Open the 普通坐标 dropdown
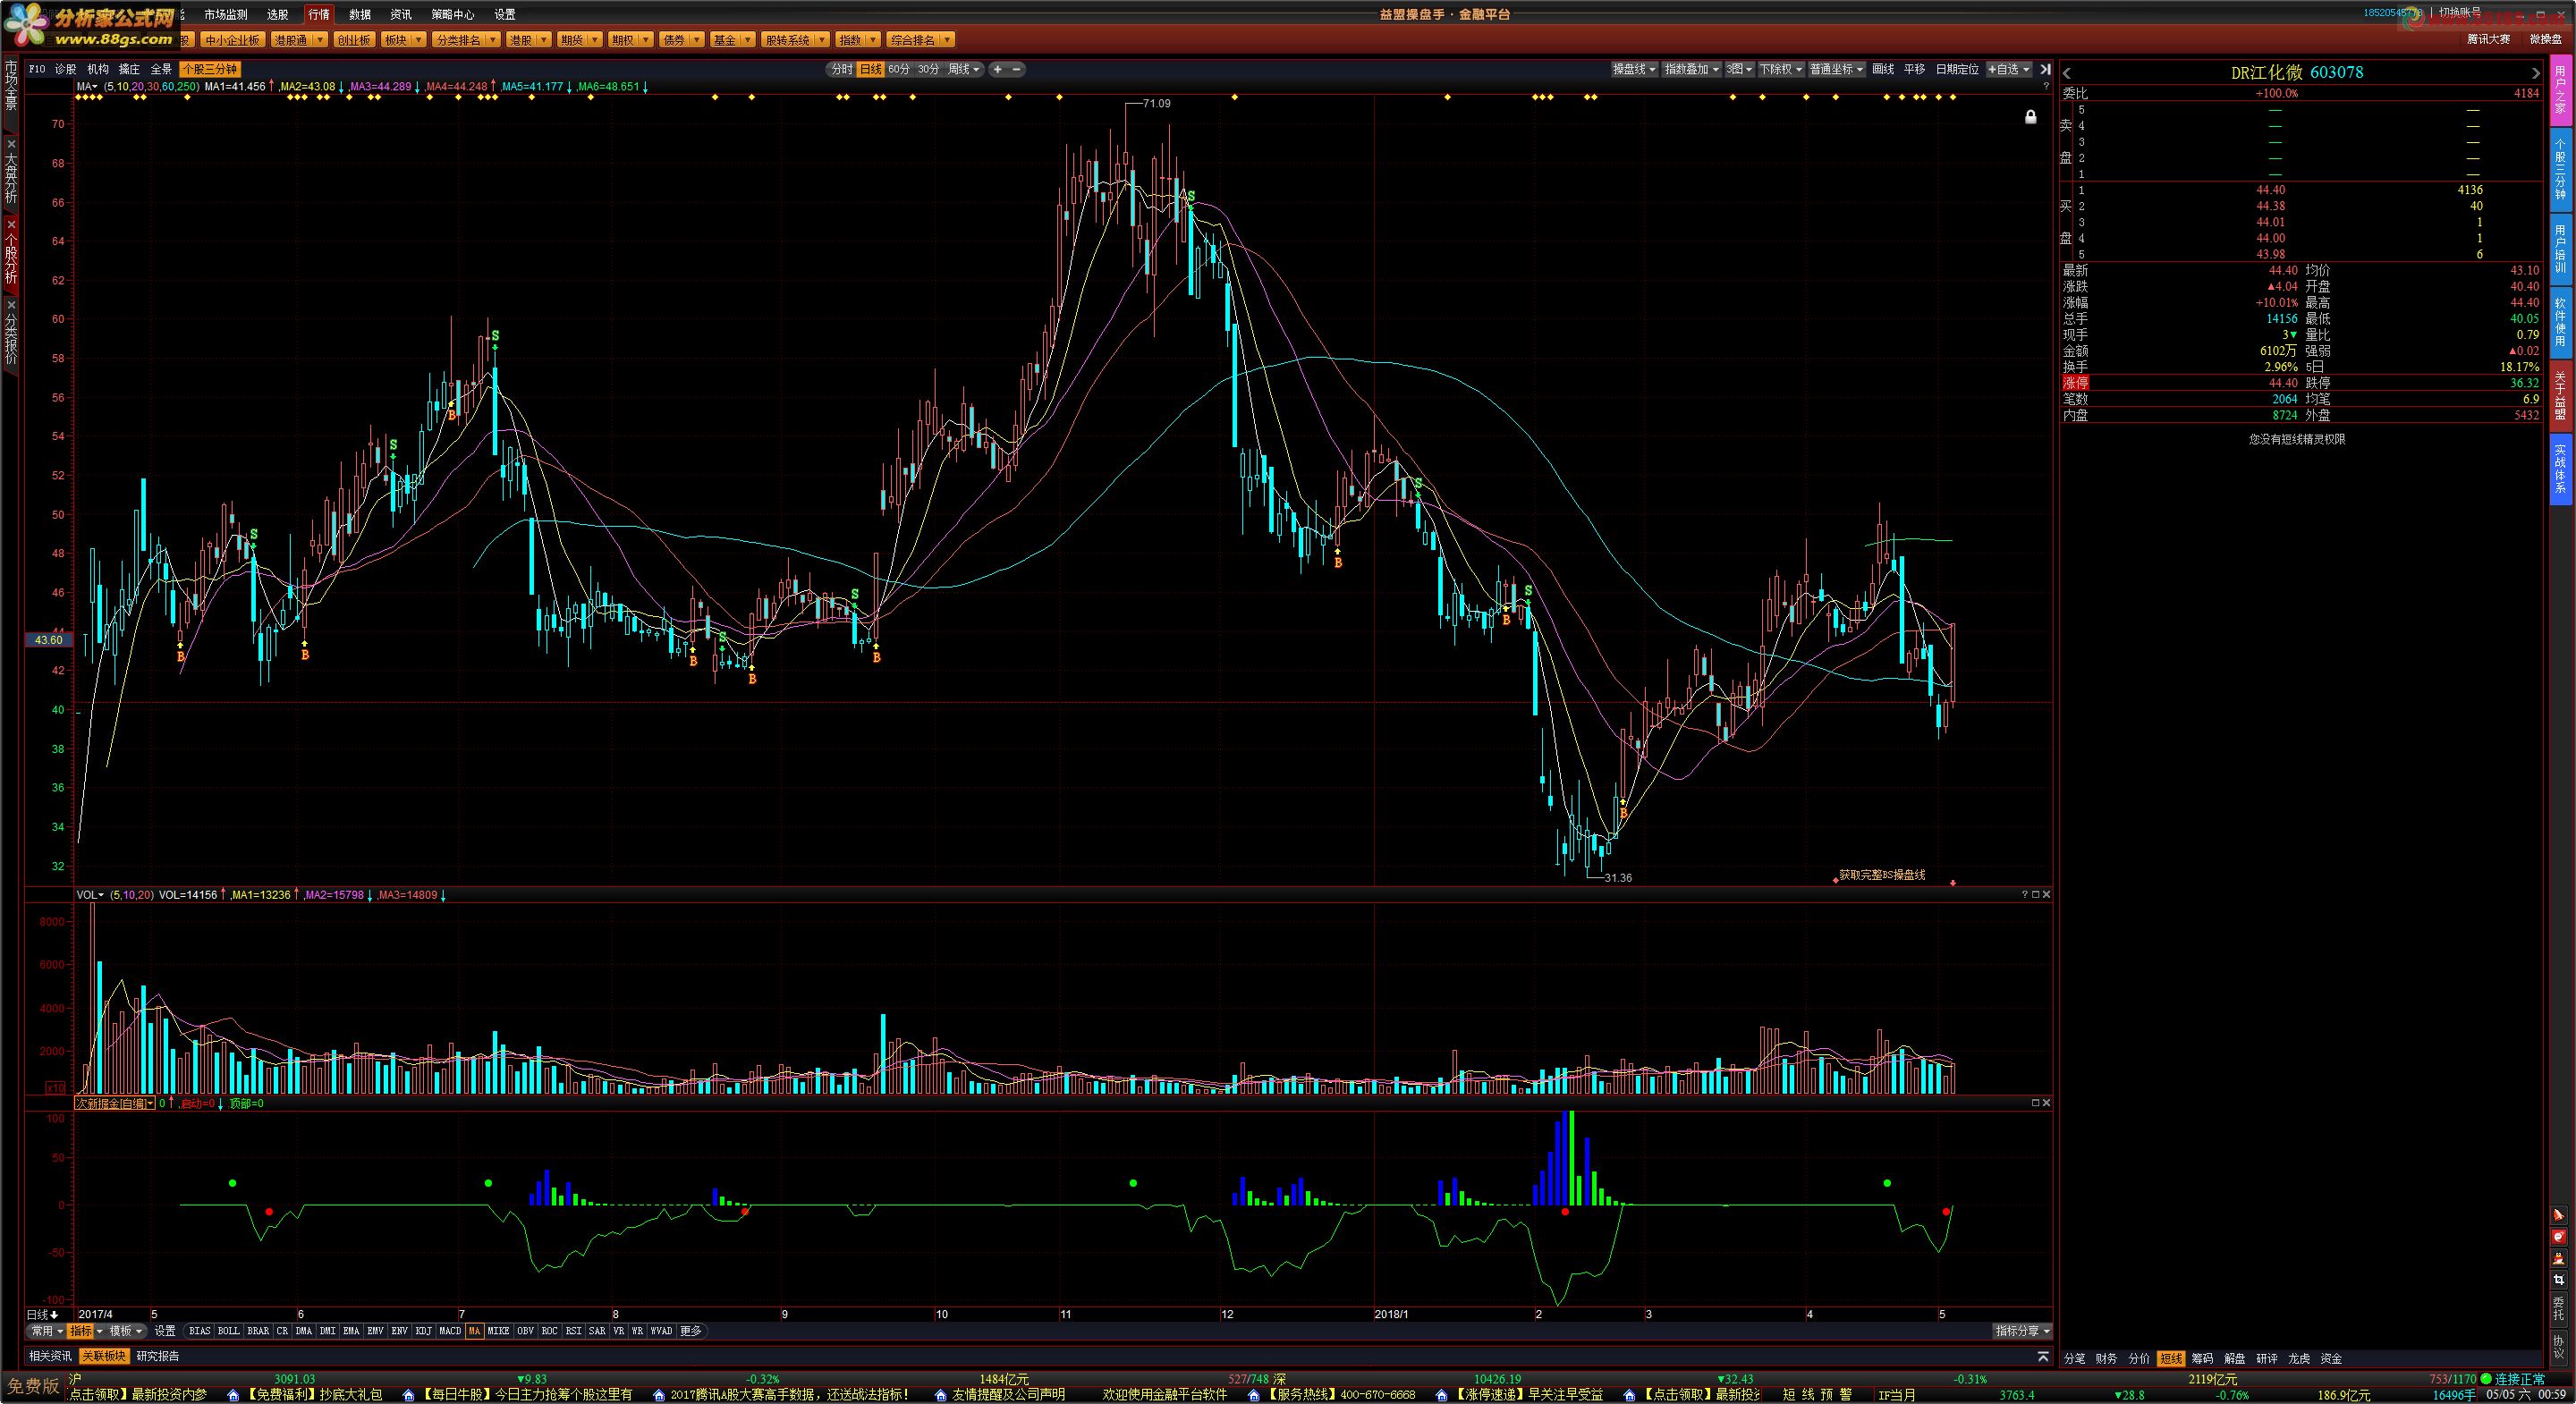The width and height of the screenshot is (2576, 1404). (x=1837, y=69)
